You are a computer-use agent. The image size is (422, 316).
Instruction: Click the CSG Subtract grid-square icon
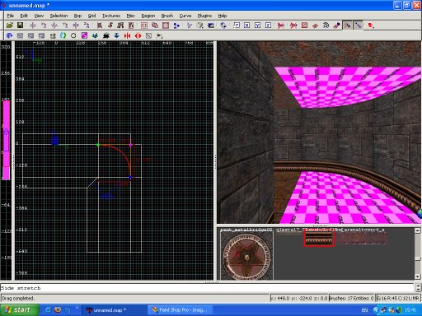tap(144, 26)
